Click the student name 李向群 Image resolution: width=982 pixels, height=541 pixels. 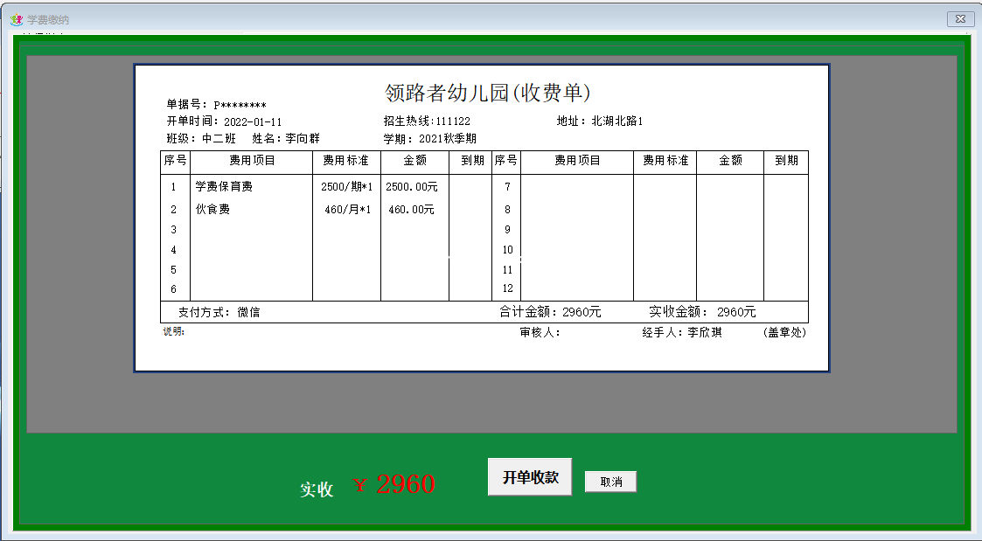coord(303,138)
